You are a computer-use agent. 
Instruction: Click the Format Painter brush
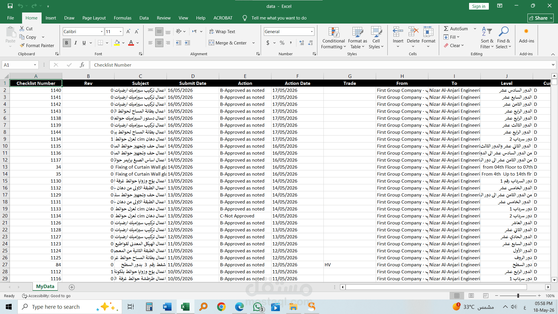coord(22,45)
